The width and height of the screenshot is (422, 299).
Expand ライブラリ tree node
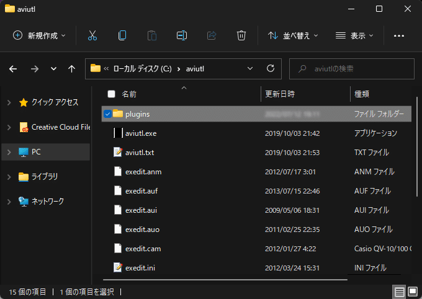point(9,177)
